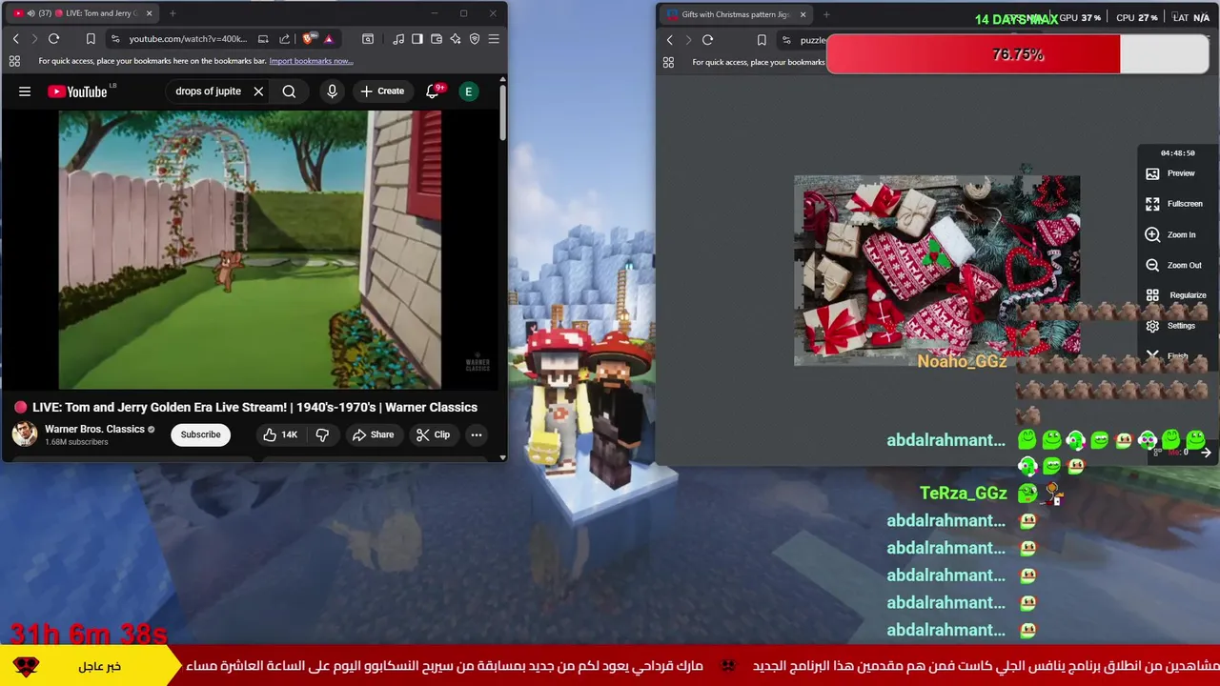Screen dimensions: 1220x686
Task: Open Brave Shields lion icon
Action: 308,39
